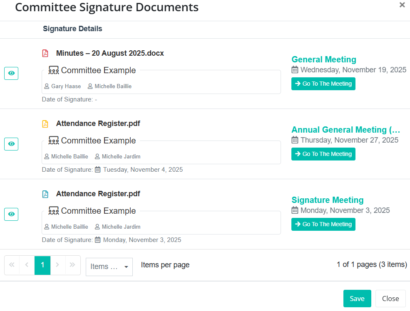This screenshot has width=410, height=311.
Task: Go to the last page using the double-chevron arrow
Action: [x=72, y=265]
